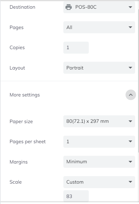The height and width of the screenshot is (204, 139).
Task: Collapse More settings with chevron button
Action: (x=131, y=95)
